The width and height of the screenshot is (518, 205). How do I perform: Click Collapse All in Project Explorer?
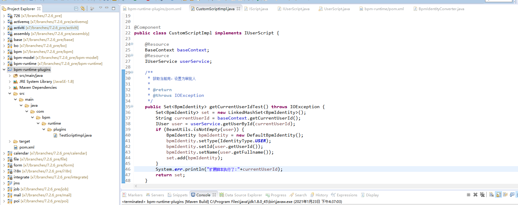coord(76,9)
